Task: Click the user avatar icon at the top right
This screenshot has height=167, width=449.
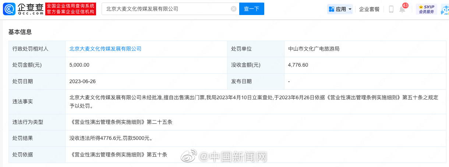Action: click(x=445, y=9)
